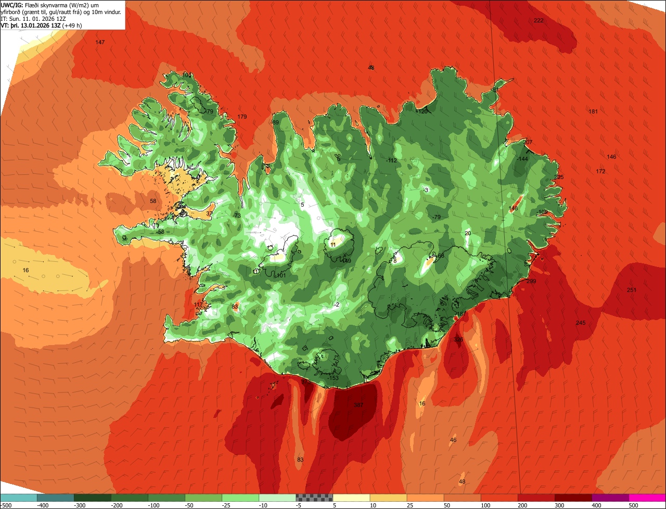Select the -120 value near the north coast
The width and height of the screenshot is (666, 509).
click(422, 111)
